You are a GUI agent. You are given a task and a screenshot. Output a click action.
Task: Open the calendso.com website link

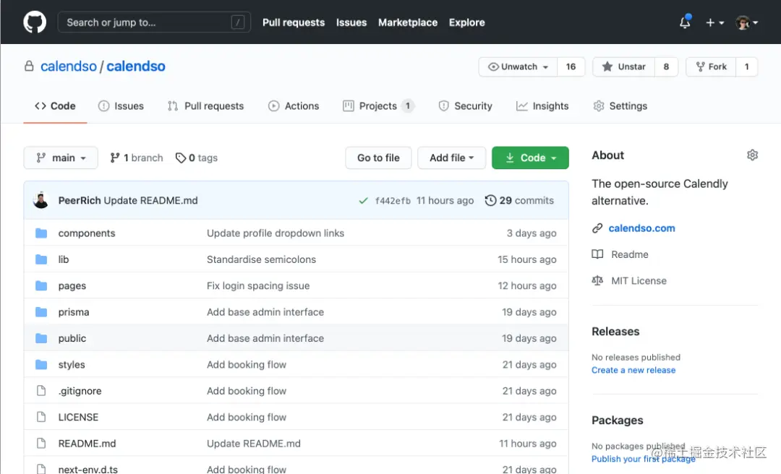click(641, 228)
